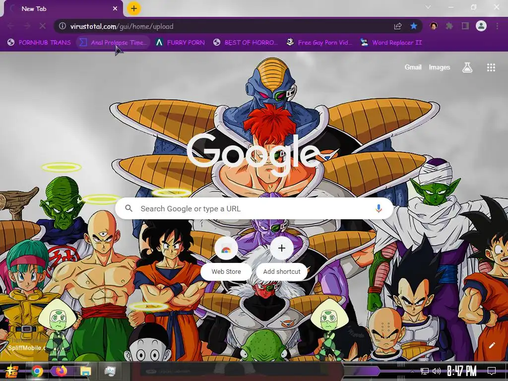
Task: Toggle the bookmark star for this page
Action: coord(414,26)
